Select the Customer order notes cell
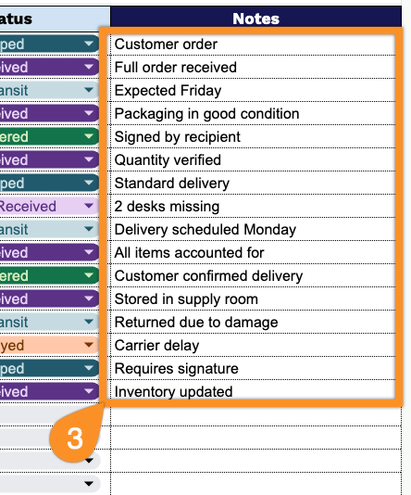 pos(253,44)
